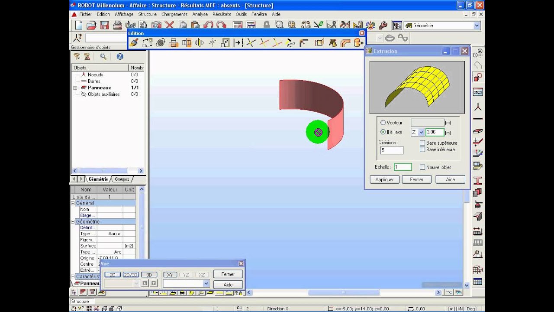
Task: Select the Barres row in the object tree
Action: 94,81
